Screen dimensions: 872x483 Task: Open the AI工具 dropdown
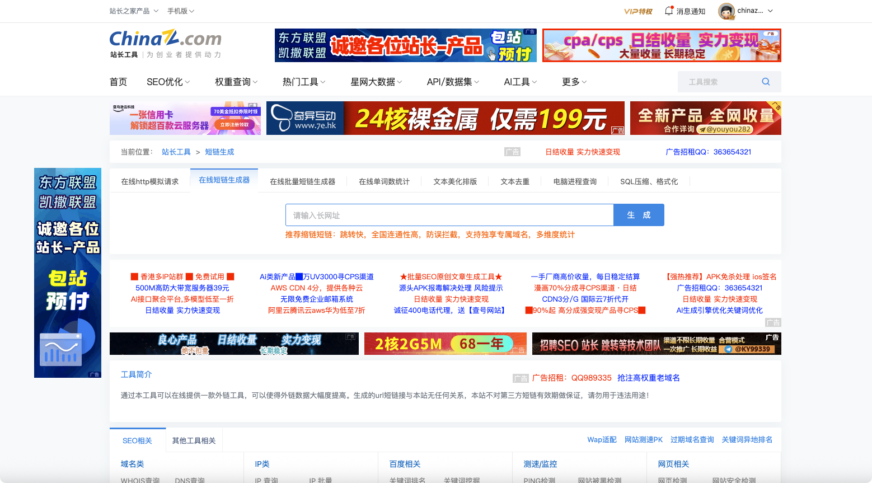[519, 81]
